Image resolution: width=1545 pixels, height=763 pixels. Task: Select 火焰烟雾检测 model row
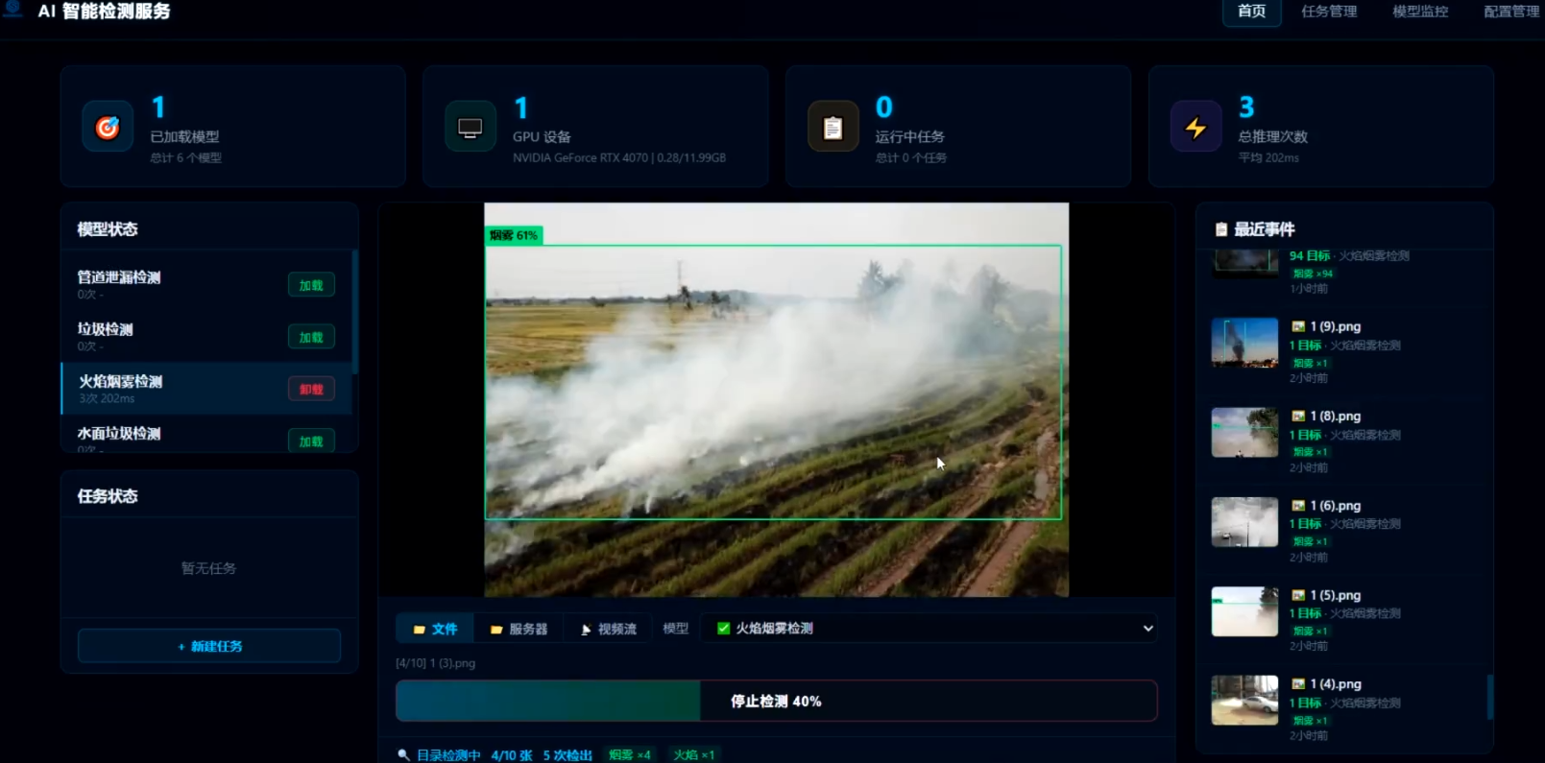point(206,388)
